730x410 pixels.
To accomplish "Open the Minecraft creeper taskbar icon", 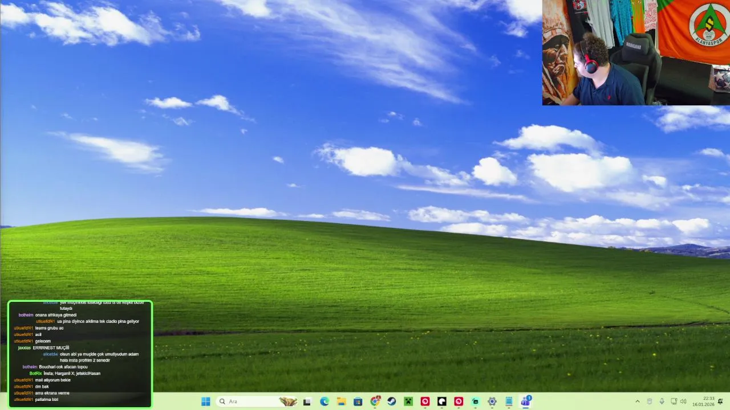I will coord(408,401).
